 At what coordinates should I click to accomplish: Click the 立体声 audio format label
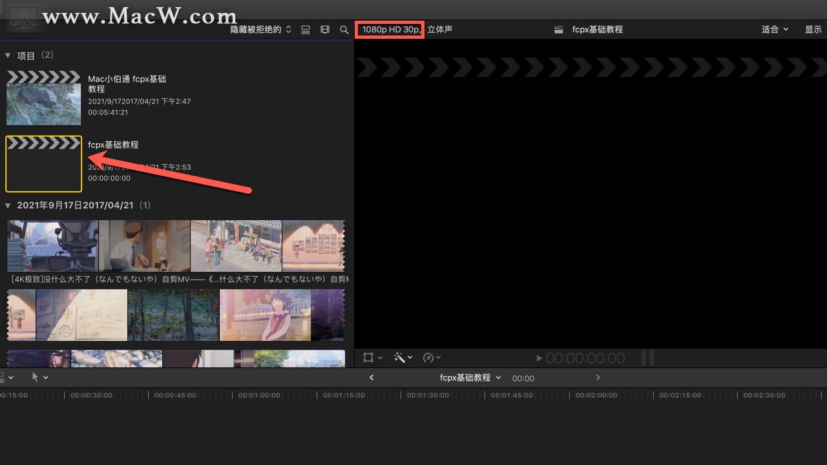[x=440, y=30]
